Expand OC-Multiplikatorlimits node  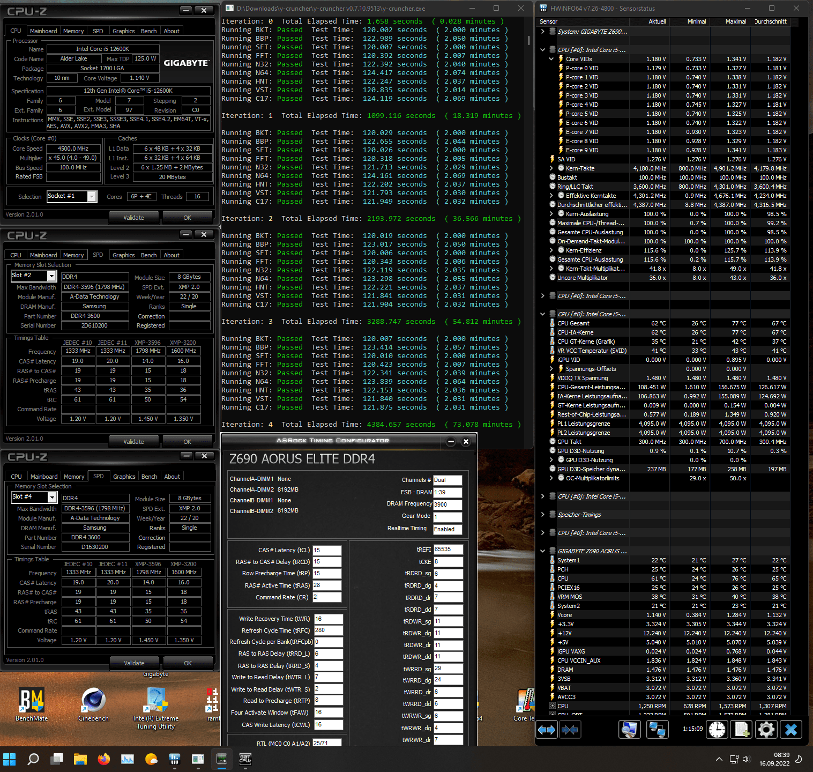click(551, 478)
